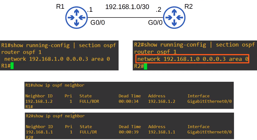Click the .2 host address label
The image size is (257, 140).
(x=158, y=10)
